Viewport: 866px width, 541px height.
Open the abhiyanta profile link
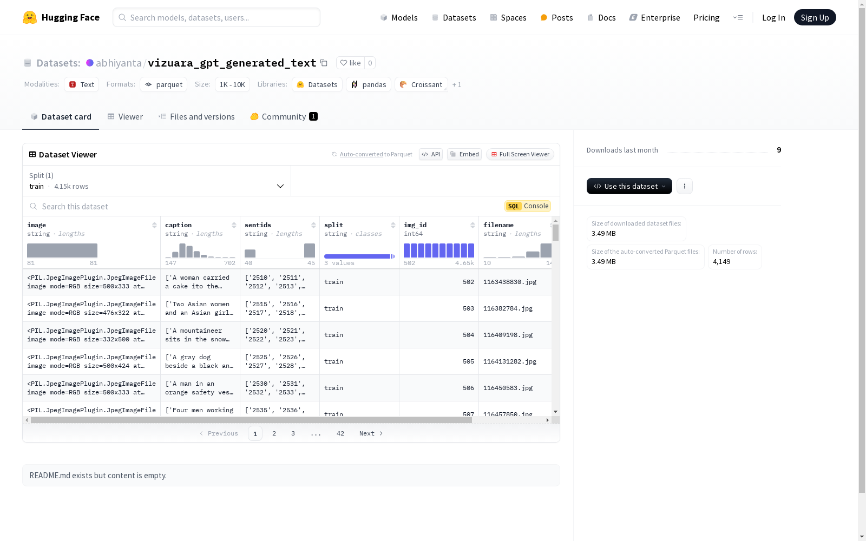pos(119,63)
